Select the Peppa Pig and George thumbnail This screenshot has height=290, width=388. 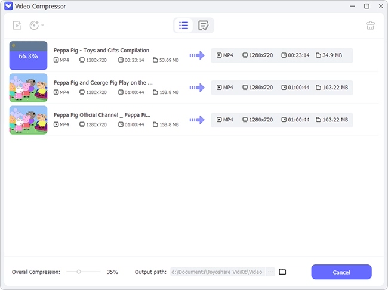click(28, 88)
